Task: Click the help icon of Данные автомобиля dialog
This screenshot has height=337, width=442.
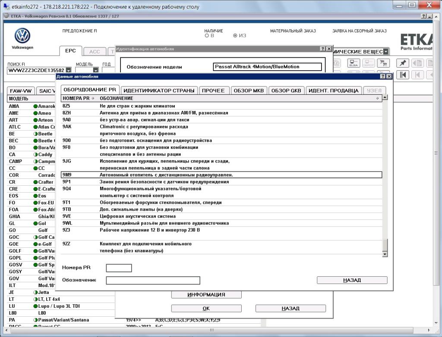Action: click(383, 76)
